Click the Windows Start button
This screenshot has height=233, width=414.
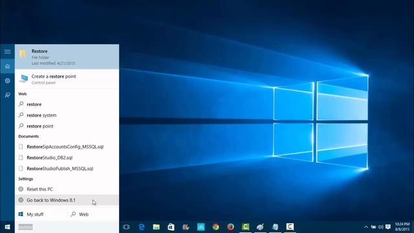[7, 227]
